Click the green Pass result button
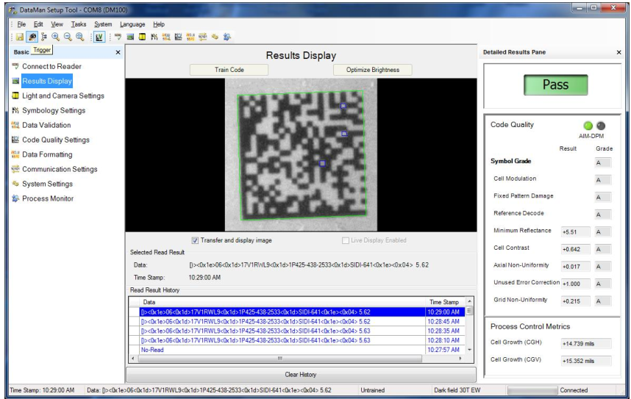Viewport: 631px width, 399px height. (x=556, y=85)
